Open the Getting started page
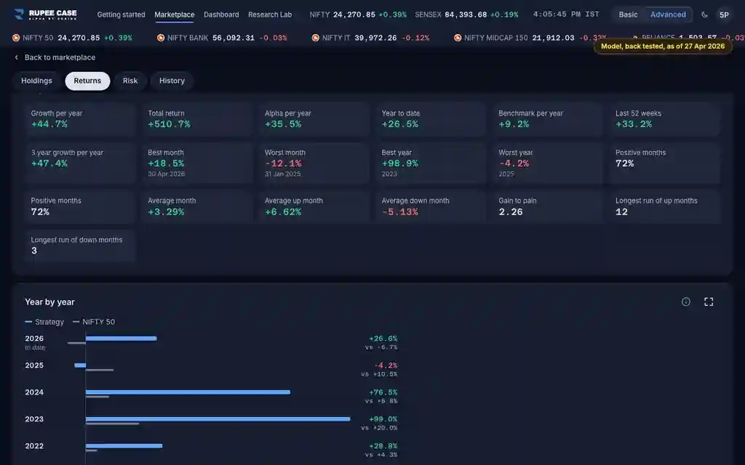The width and height of the screenshot is (745, 465). (x=121, y=15)
